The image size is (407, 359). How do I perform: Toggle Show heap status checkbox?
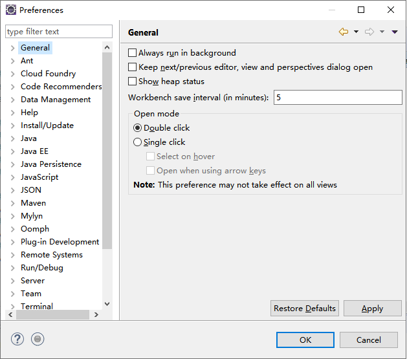point(133,82)
